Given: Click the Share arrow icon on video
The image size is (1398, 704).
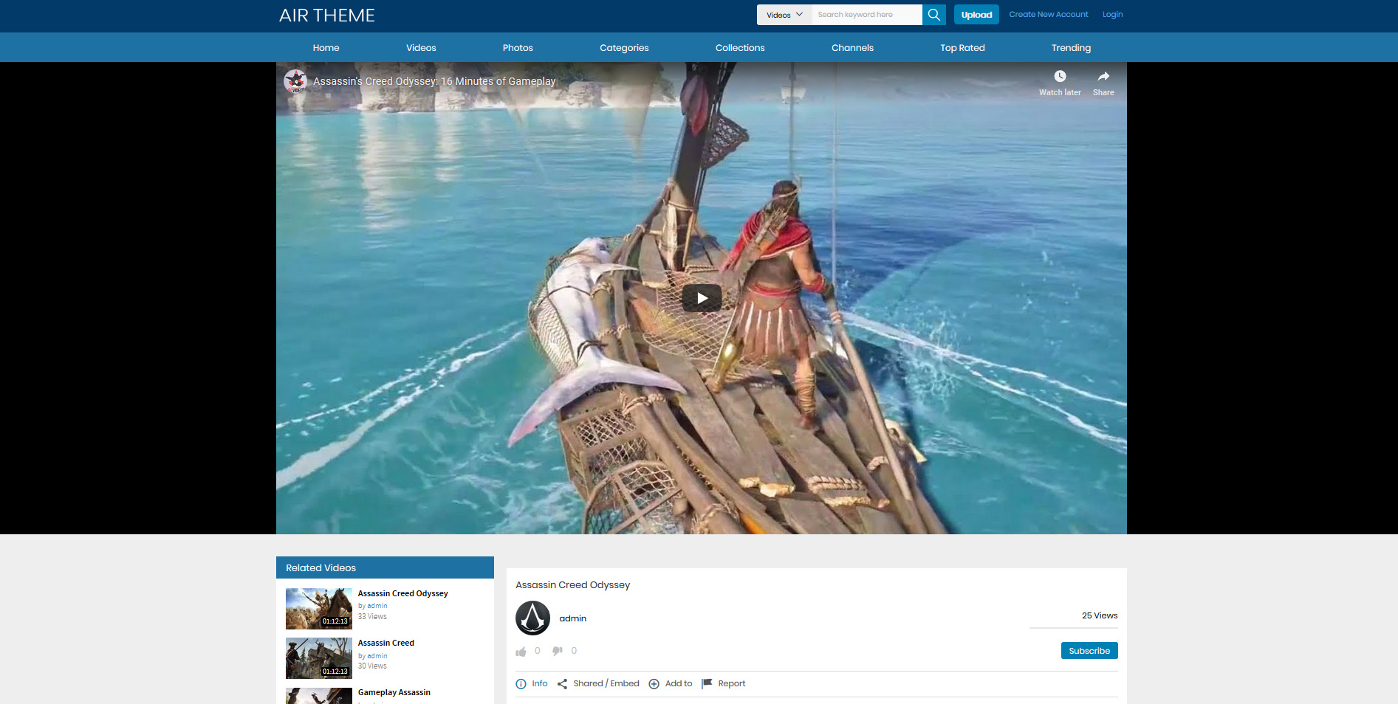Looking at the screenshot, I should (1103, 76).
